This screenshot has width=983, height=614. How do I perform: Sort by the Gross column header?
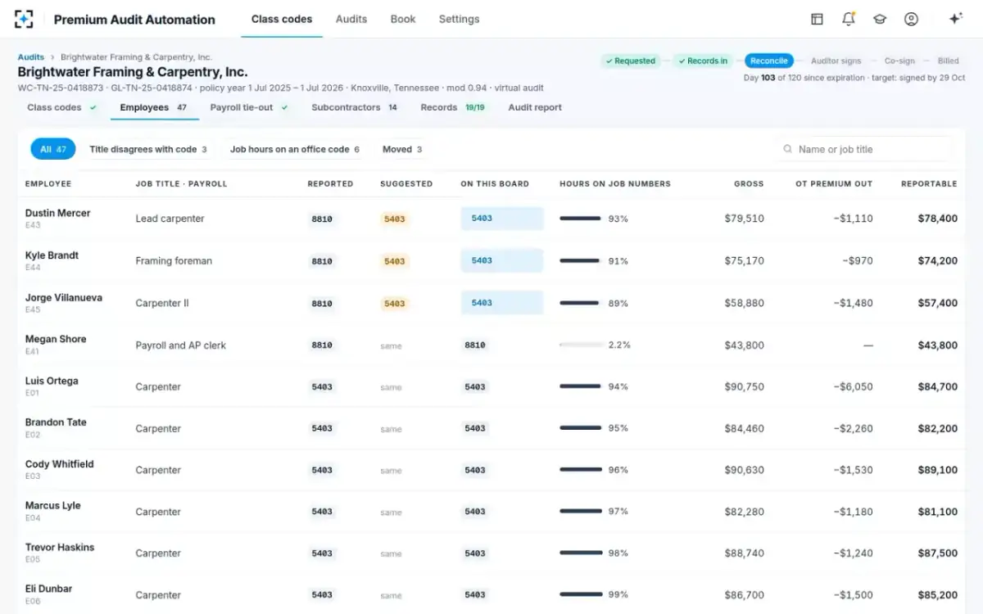(x=749, y=183)
